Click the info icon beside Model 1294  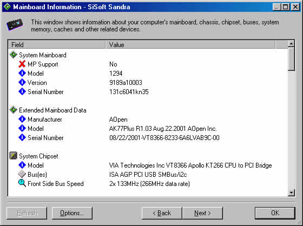tap(22, 73)
